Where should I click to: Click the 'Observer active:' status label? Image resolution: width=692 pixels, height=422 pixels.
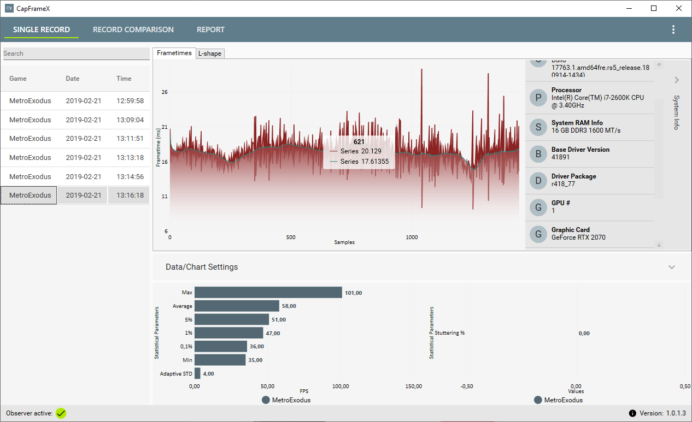[x=30, y=413]
